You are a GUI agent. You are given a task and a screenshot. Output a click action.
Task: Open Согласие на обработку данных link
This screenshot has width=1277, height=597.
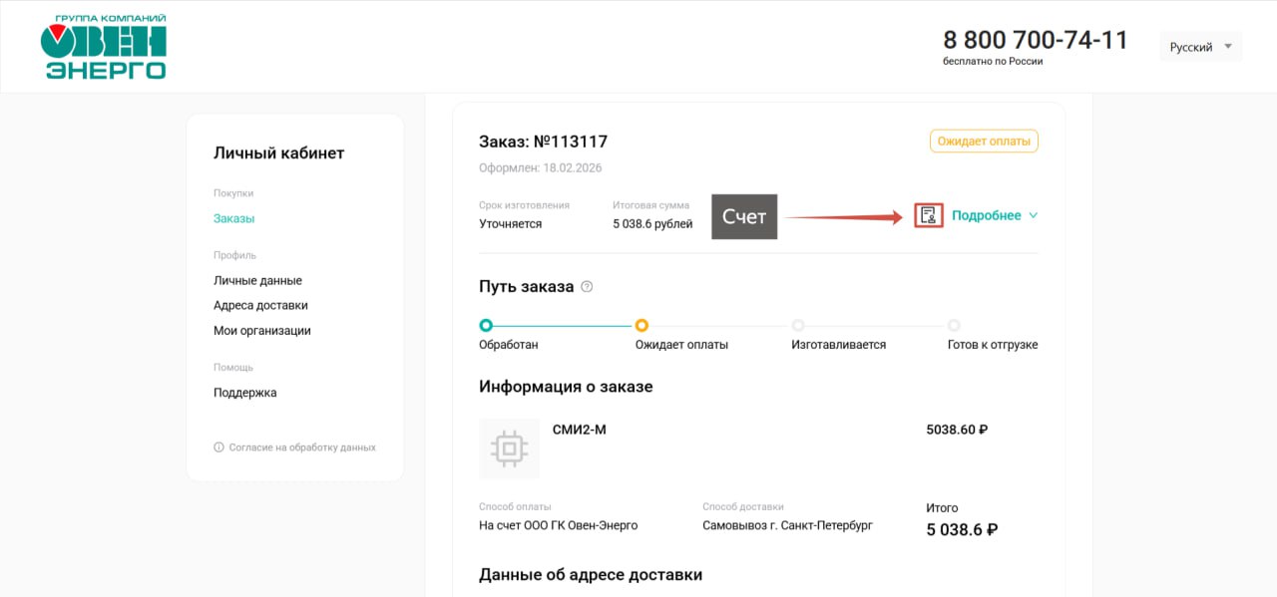[302, 448]
